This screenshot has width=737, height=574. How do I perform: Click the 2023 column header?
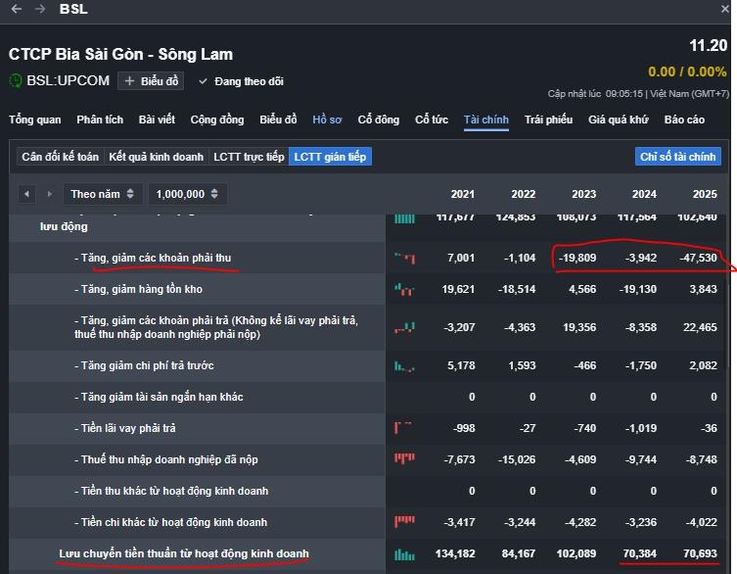pos(583,194)
